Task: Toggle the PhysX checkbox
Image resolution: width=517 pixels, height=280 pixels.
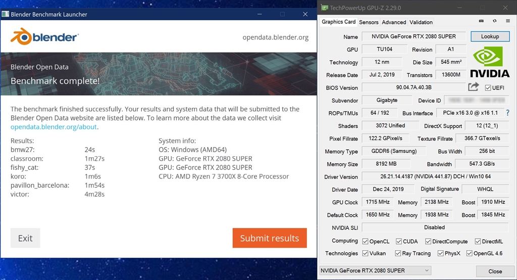Action: tap(440, 253)
